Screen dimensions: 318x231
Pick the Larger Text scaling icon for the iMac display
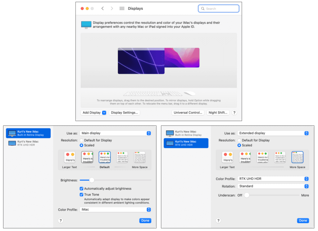(x=70, y=157)
